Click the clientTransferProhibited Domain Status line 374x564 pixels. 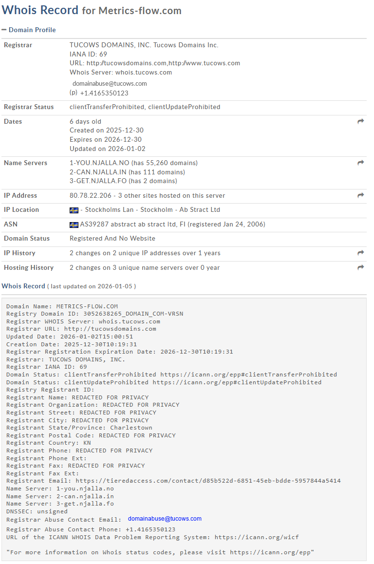(171, 375)
